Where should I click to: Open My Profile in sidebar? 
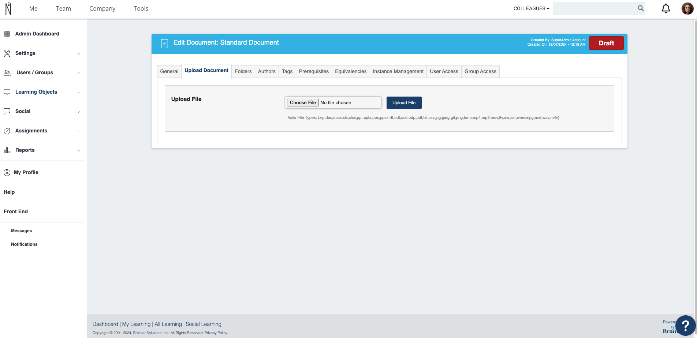point(26,172)
